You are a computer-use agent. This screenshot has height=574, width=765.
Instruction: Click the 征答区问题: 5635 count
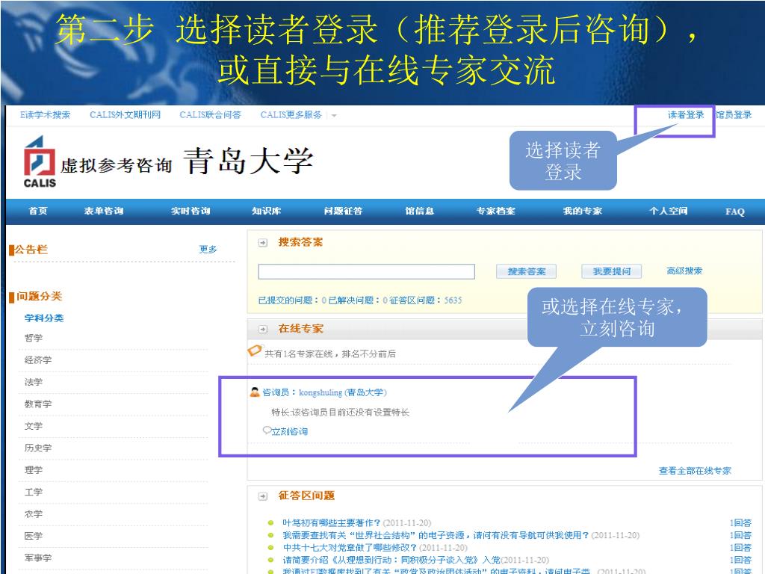[x=425, y=300]
